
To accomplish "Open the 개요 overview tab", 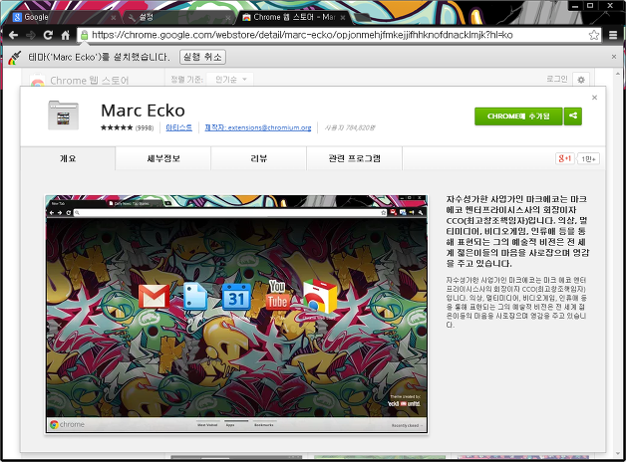I will [x=68, y=158].
